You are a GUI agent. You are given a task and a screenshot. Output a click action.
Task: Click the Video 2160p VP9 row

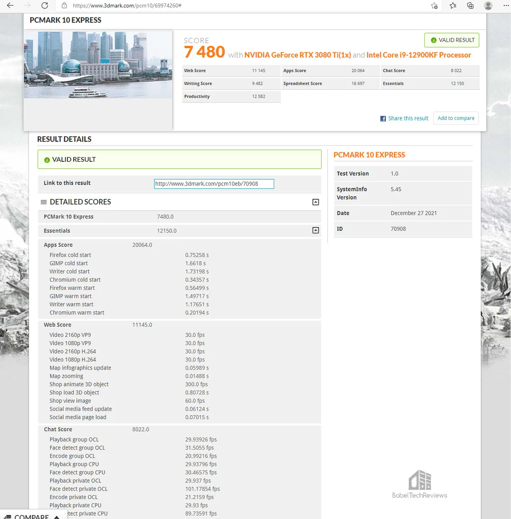pyautogui.click(x=179, y=335)
